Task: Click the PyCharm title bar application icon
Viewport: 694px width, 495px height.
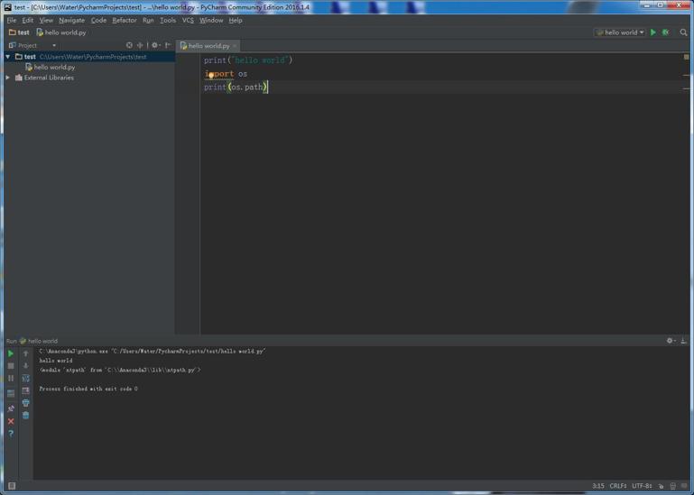Action: tap(7, 7)
